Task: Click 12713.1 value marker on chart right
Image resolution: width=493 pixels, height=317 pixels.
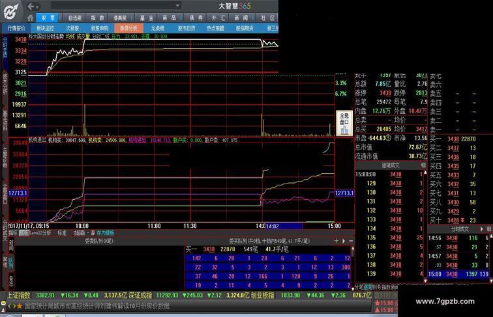Action: [344, 193]
